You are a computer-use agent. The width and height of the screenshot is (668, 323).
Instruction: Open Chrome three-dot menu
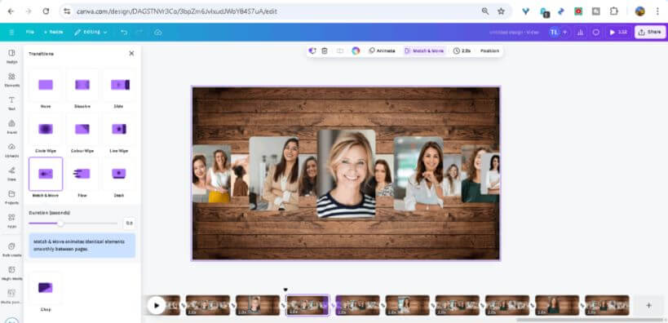657,11
